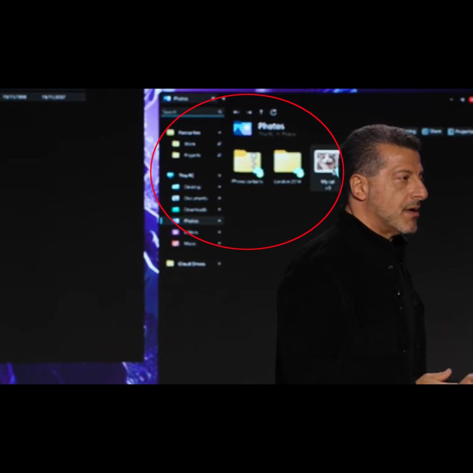The image size is (473, 473).
Task: Collapse the This PC section chevron
Action: pyautogui.click(x=219, y=175)
